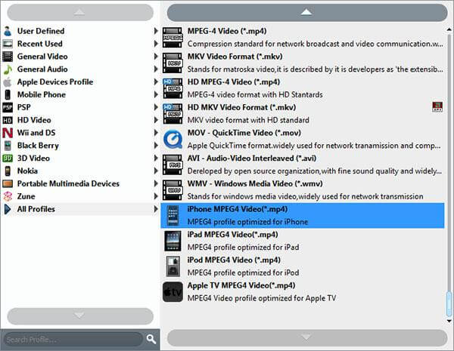Click 'MKV video format with HD standard' text

coord(248,120)
